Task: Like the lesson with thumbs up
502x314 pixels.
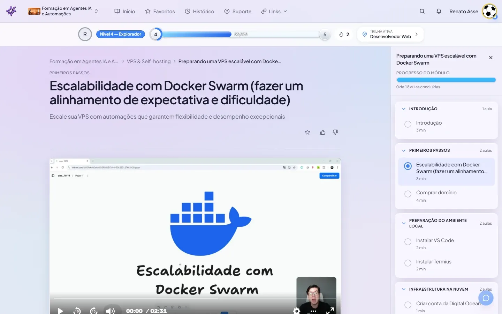Action: coord(323,132)
